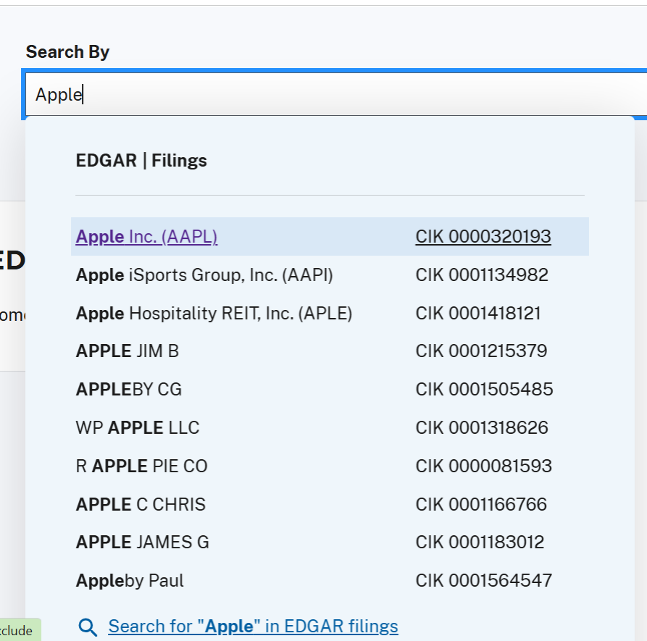Viewport: 647px width, 641px height.
Task: Open CIK 0000320193 for Apple Inc.
Action: point(483,237)
